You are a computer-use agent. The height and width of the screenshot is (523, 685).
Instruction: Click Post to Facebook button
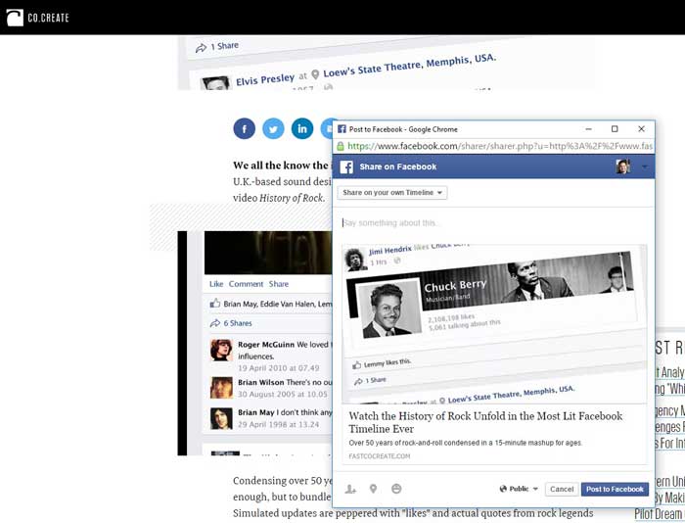(615, 489)
